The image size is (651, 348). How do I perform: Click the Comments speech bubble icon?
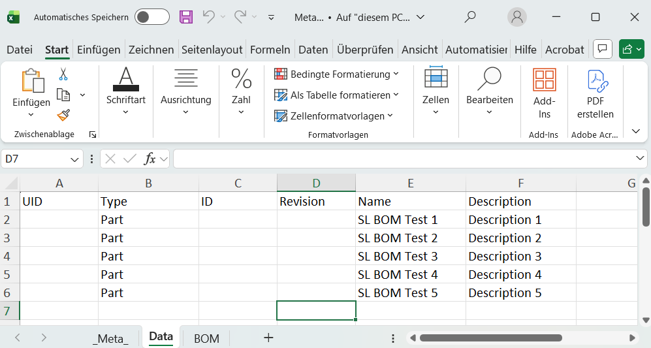603,49
